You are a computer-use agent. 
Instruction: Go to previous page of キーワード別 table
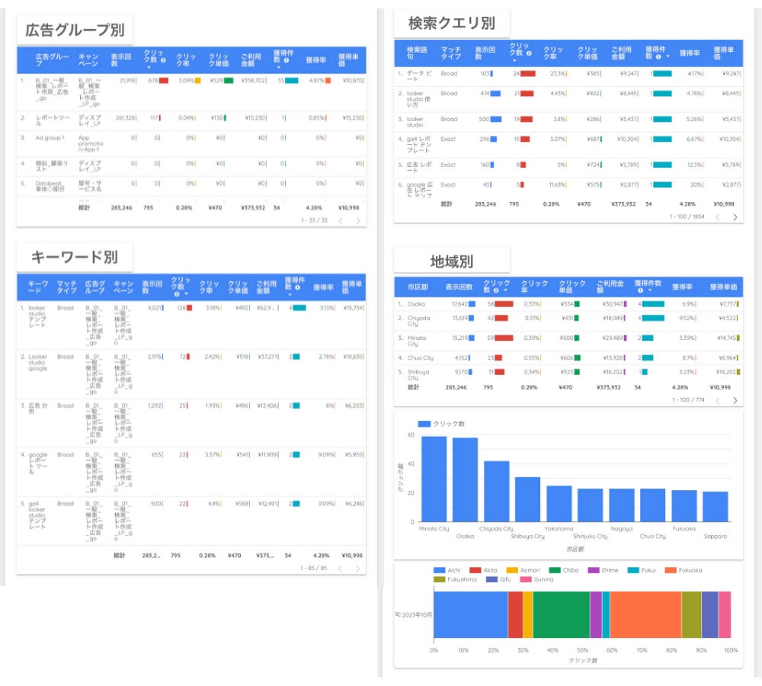click(341, 569)
